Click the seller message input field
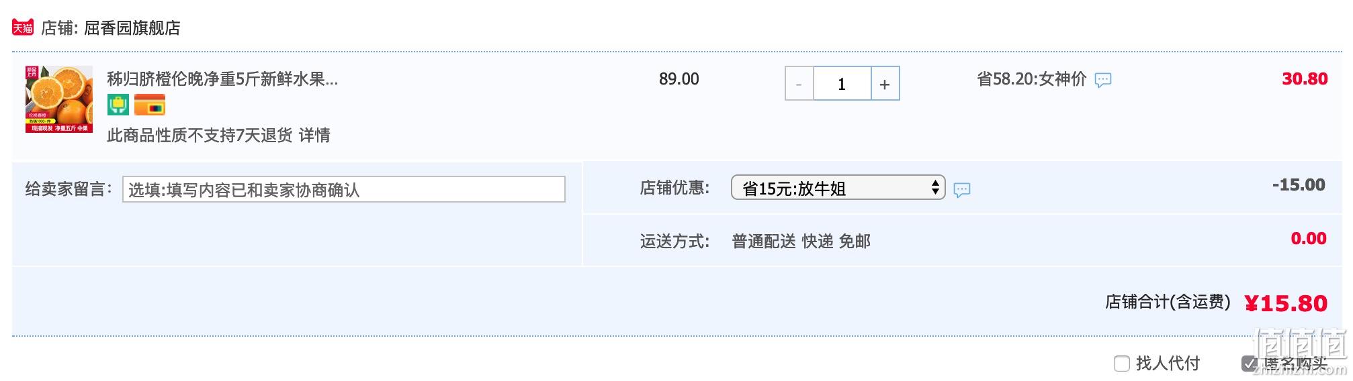This screenshot has width=1353, height=381. (x=344, y=190)
